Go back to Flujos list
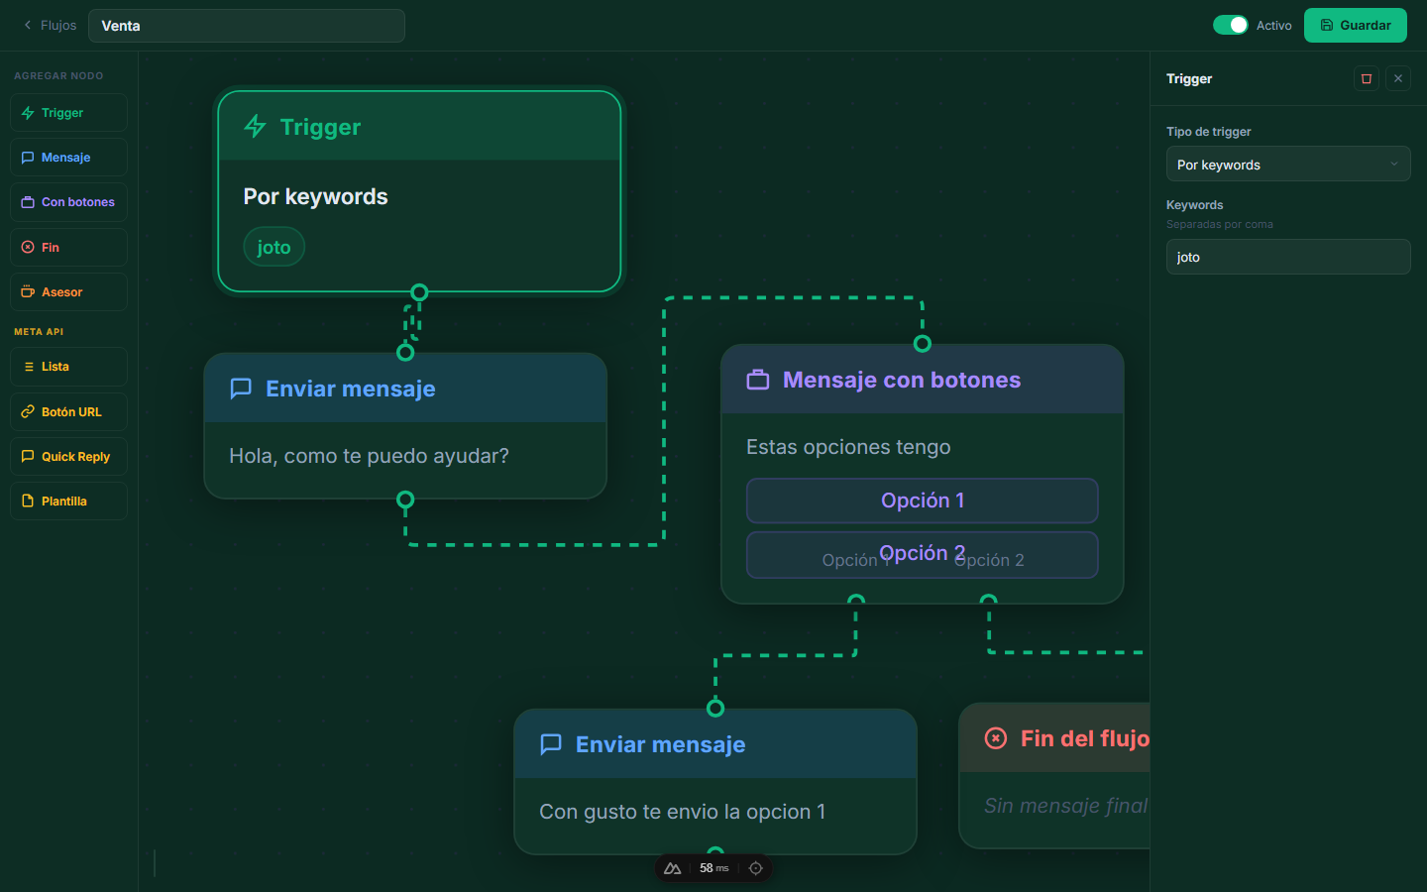Viewport: 1427px width, 892px height. click(50, 26)
